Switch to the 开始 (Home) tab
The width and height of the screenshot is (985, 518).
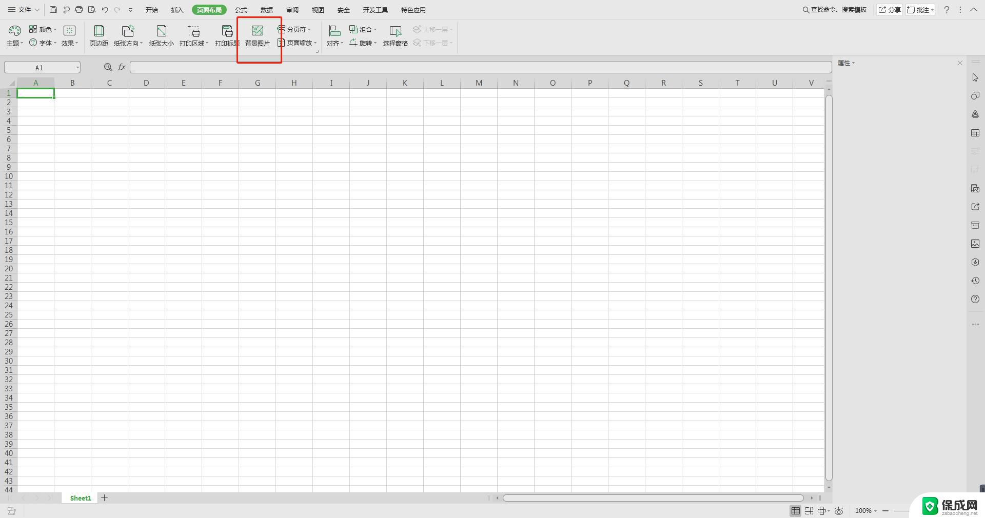(x=151, y=10)
